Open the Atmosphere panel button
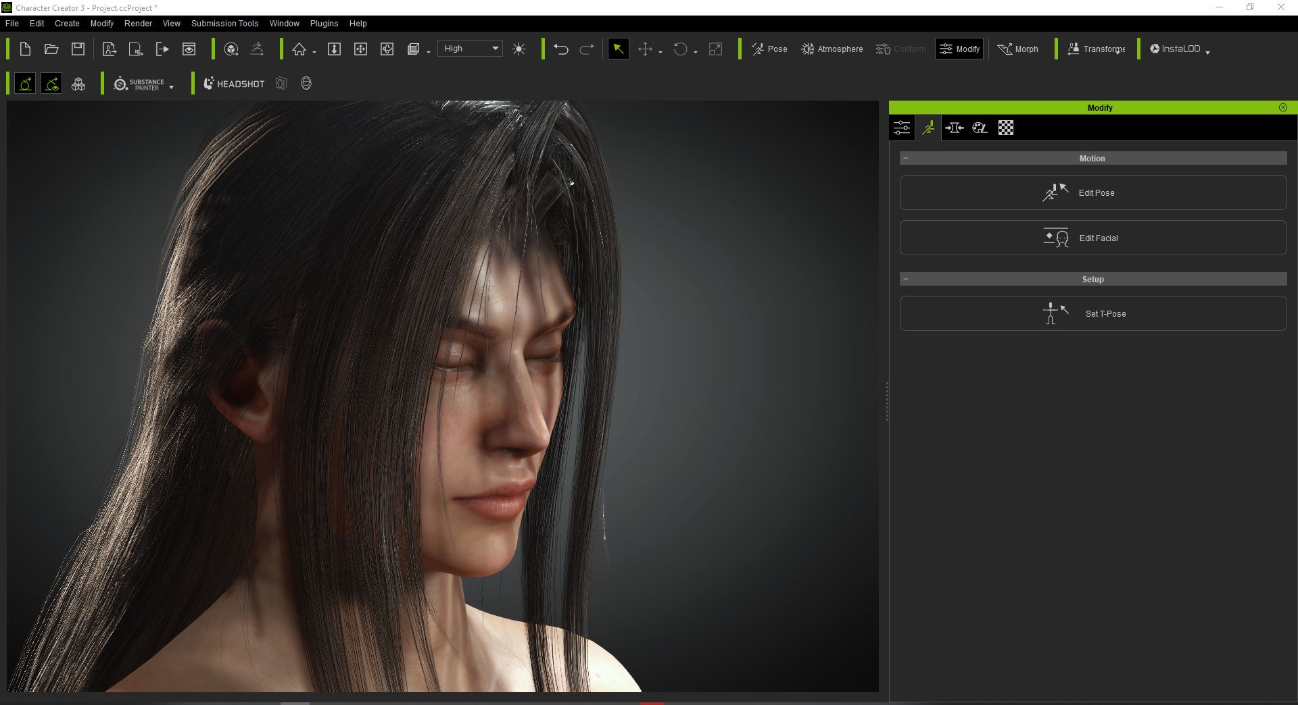The width and height of the screenshot is (1298, 705). point(832,49)
